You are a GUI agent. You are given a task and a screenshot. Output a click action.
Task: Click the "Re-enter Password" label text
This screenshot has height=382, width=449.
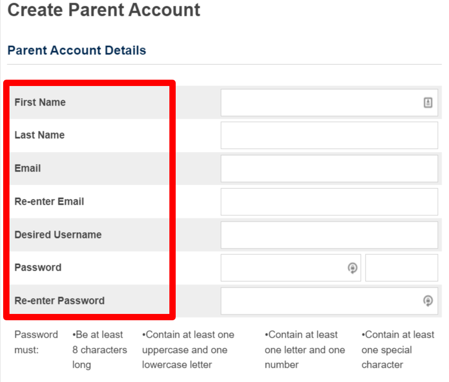[60, 301]
